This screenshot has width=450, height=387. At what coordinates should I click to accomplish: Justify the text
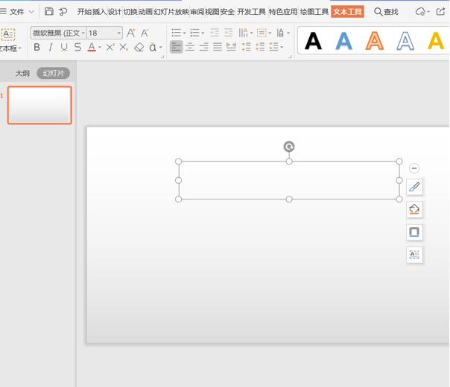point(218,47)
